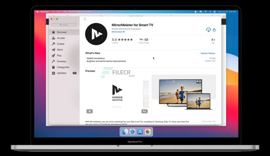Click the What's New heading
The image size is (270, 156).
tap(93, 53)
